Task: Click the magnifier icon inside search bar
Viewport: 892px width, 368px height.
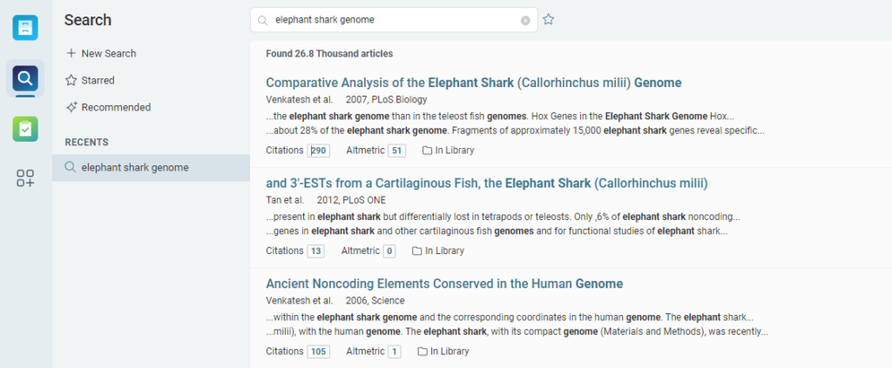Action: coord(262,20)
